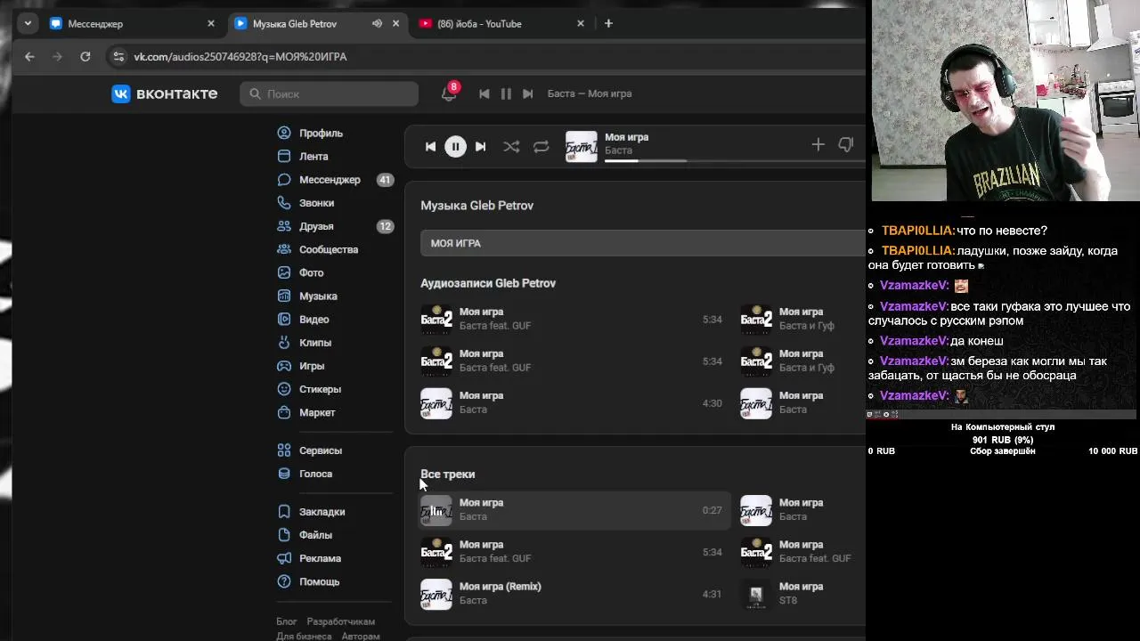Open Аудиозаписи Gleb Petrov section heading
1140x641 pixels.
click(488, 283)
